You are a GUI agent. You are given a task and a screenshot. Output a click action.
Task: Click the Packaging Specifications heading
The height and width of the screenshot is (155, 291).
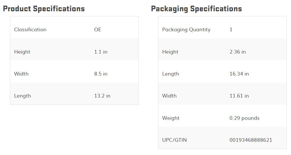196,9
